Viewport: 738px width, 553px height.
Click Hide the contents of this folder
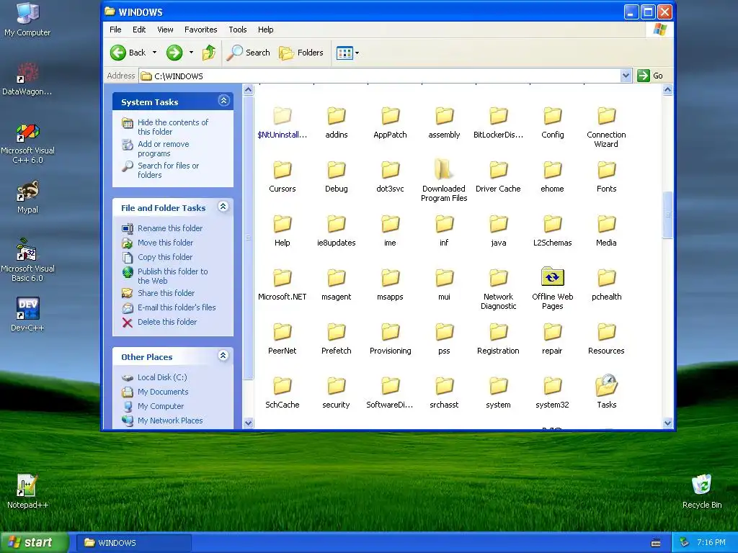pos(173,127)
